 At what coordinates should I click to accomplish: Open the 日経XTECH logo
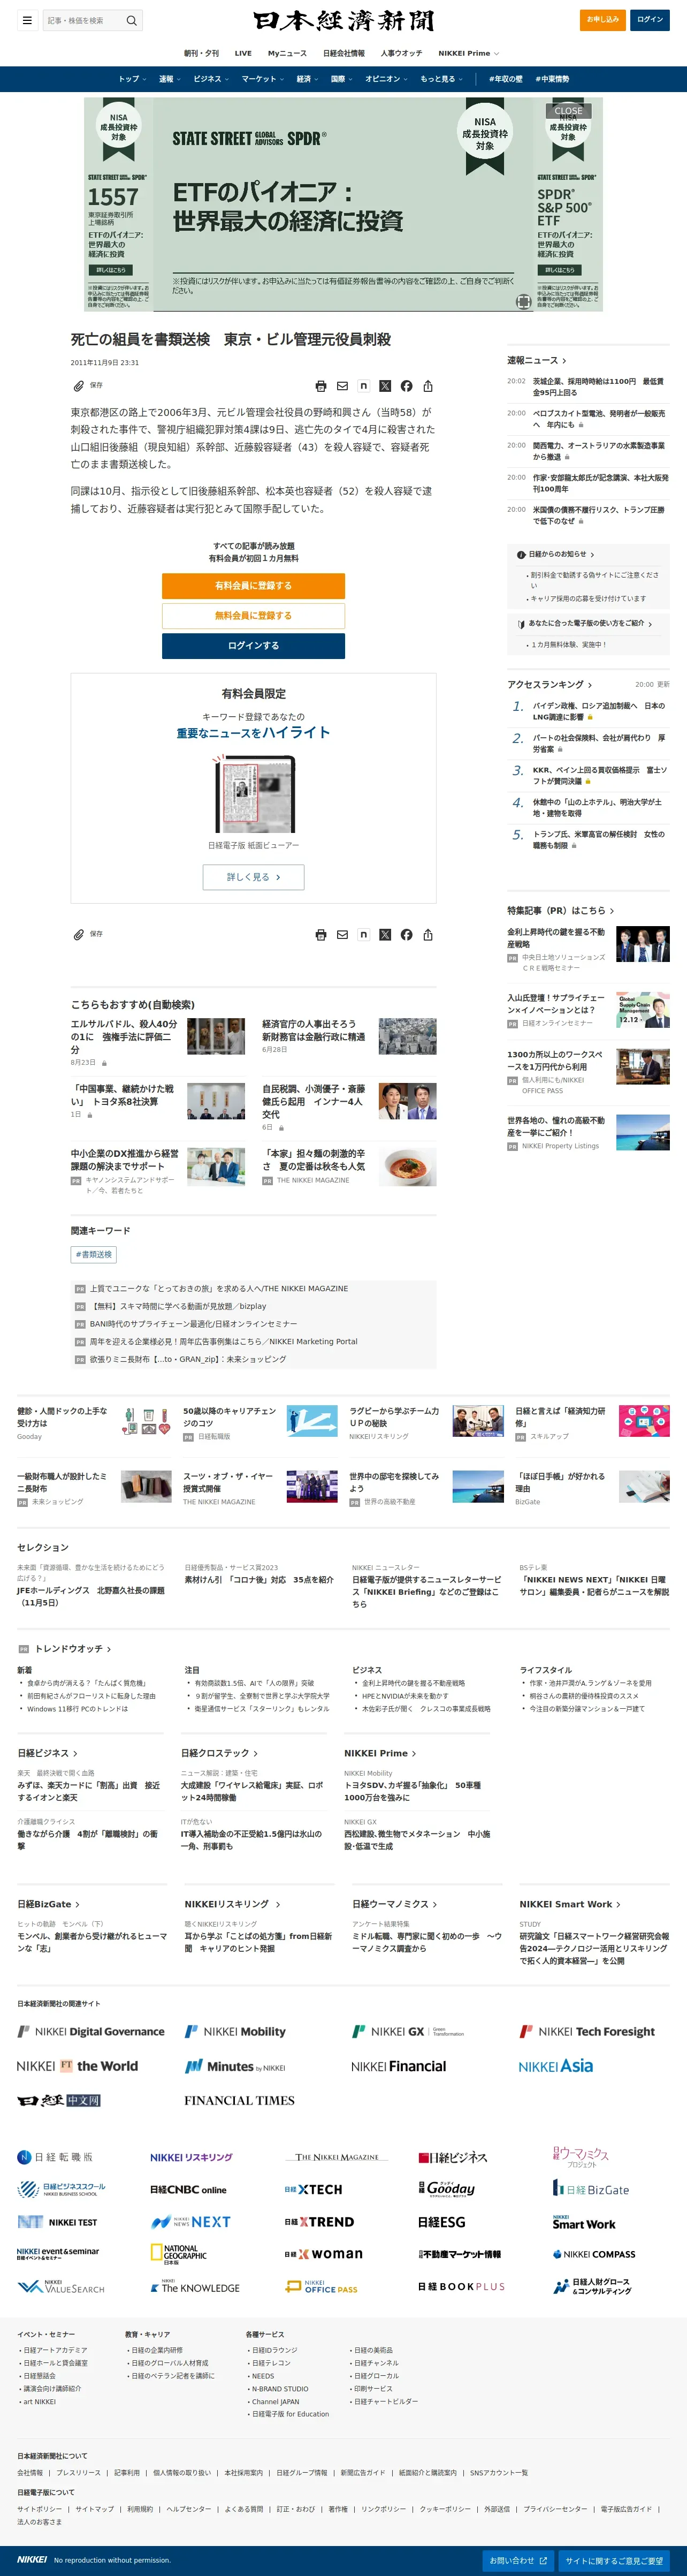313,2189
